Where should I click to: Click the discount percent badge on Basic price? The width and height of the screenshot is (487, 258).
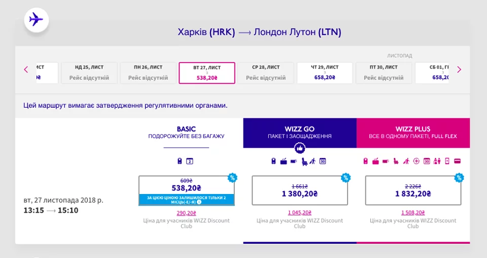click(232, 177)
